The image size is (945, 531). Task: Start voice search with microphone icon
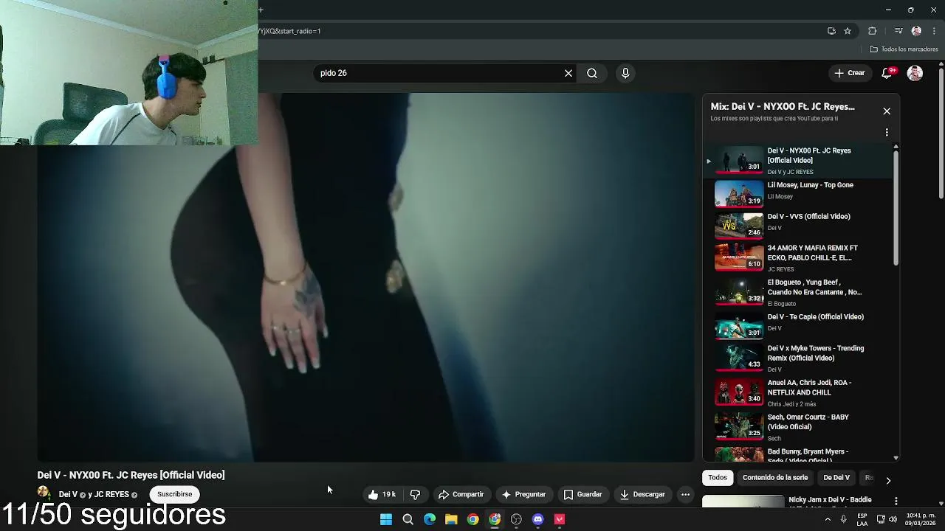tap(625, 73)
